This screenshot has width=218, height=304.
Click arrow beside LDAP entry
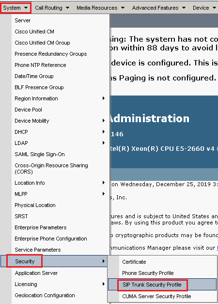(x=104, y=143)
